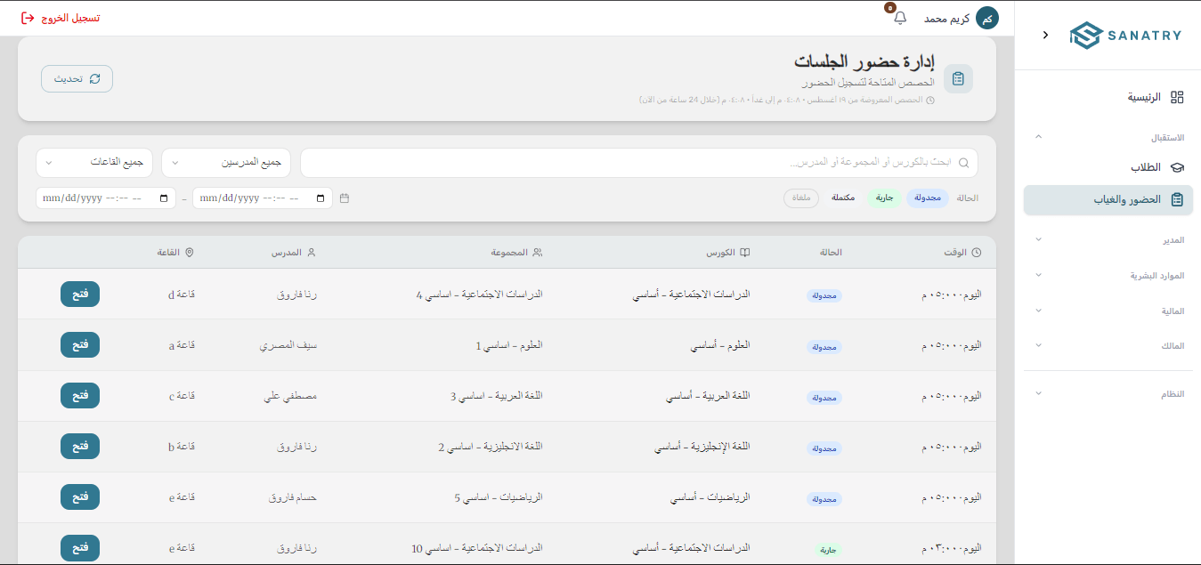The width and height of the screenshot is (1201, 565).
Task: Click teacher name سيف المصري
Action: pyautogui.click(x=288, y=345)
